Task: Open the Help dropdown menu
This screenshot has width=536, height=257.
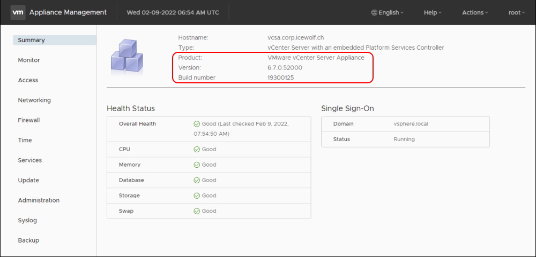Action: (433, 13)
